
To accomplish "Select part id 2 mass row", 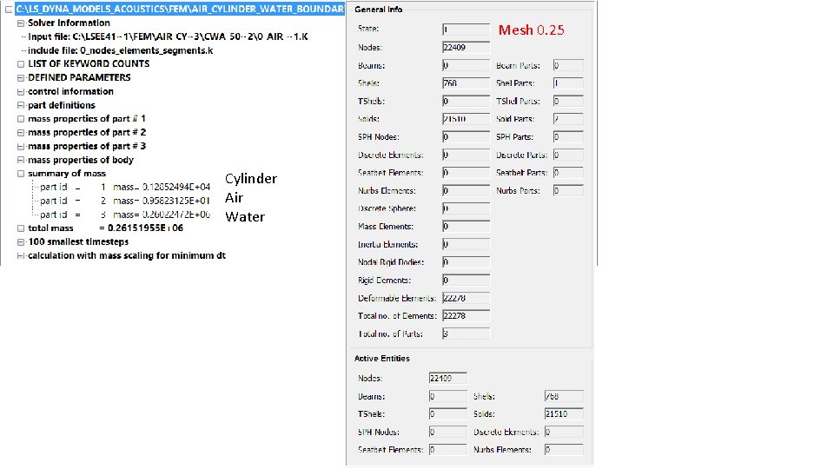I will [125, 201].
